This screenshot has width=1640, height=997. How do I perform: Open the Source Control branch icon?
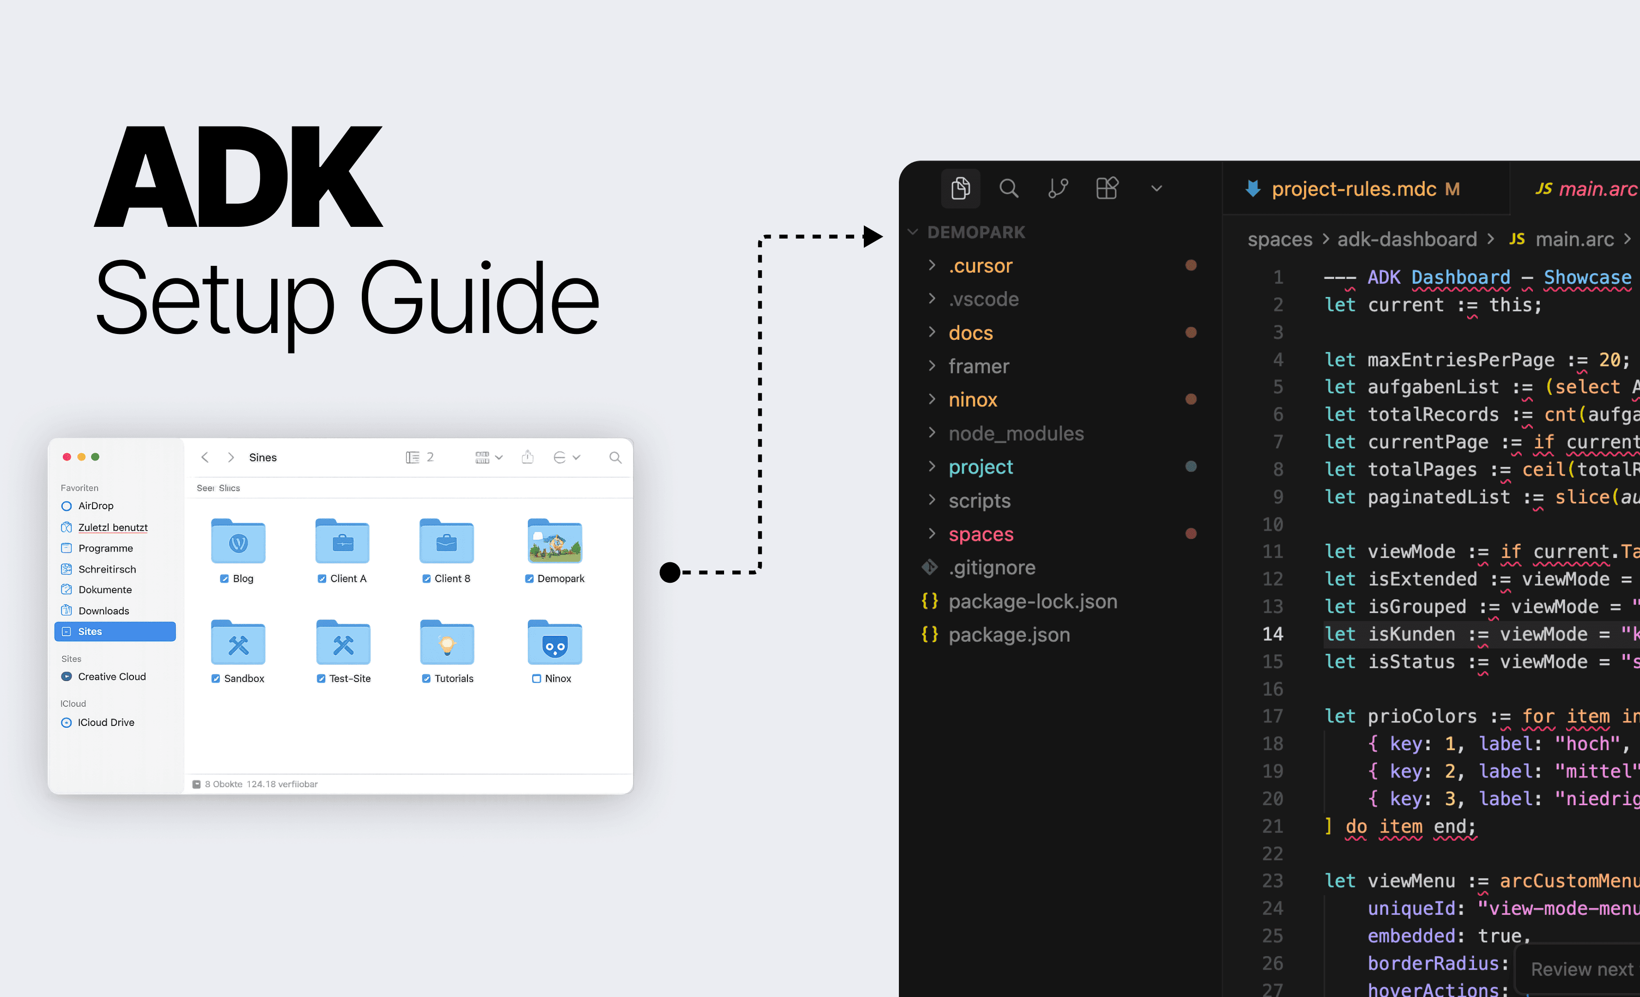click(1058, 188)
